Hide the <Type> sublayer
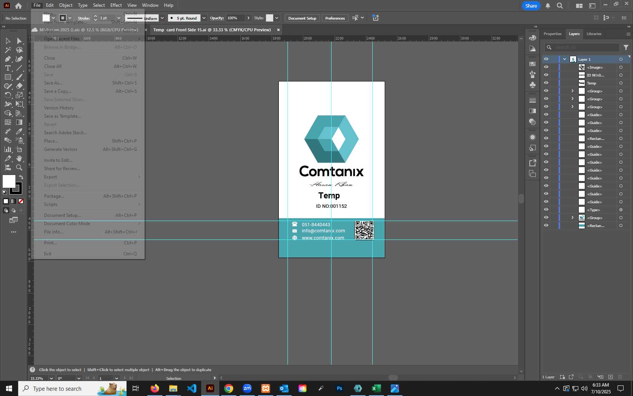 [546, 210]
